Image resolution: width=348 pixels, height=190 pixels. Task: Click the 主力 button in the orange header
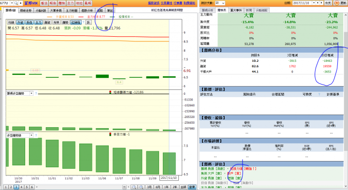71,3
